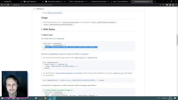The width and height of the screenshot is (178, 100).
Task: Click the const composeEnhancers code block
Action: [88, 65]
